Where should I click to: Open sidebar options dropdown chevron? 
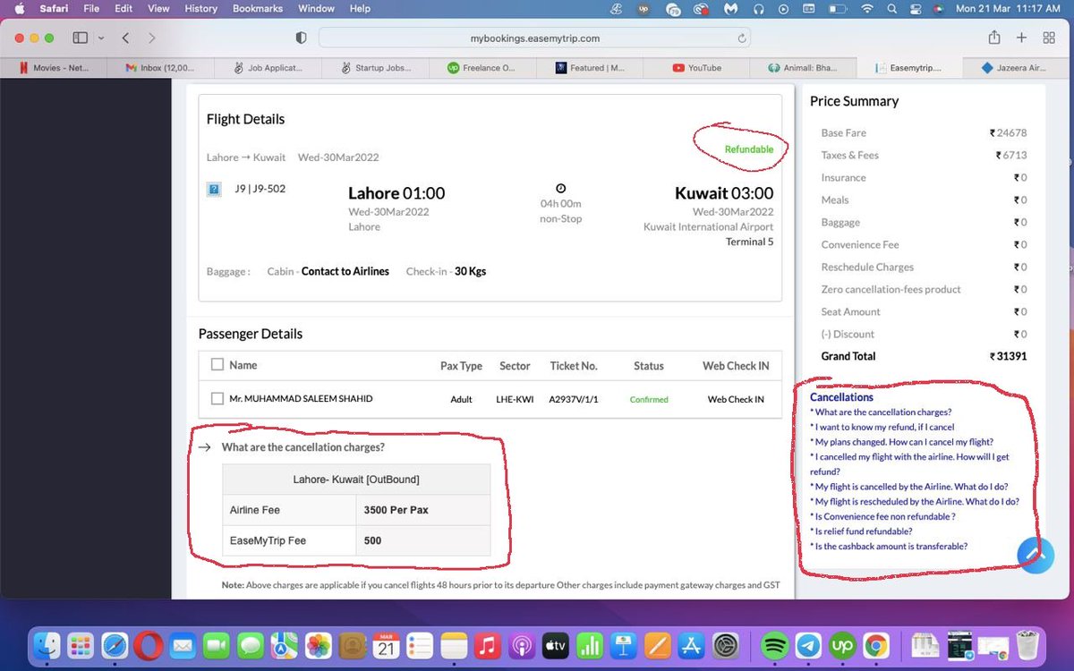click(x=101, y=38)
